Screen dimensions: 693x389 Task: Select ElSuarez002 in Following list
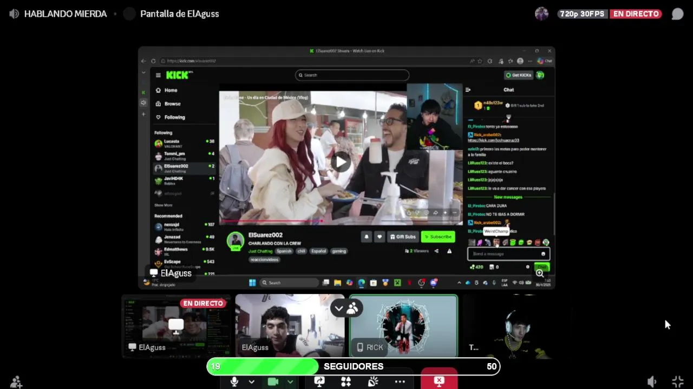tap(184, 168)
